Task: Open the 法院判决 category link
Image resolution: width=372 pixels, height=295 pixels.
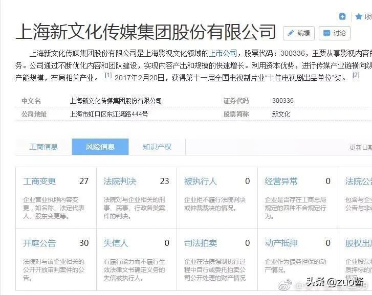Action: click(x=120, y=181)
